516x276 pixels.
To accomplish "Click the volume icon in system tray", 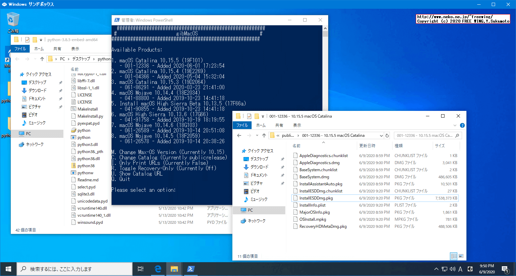I will pos(452,269).
